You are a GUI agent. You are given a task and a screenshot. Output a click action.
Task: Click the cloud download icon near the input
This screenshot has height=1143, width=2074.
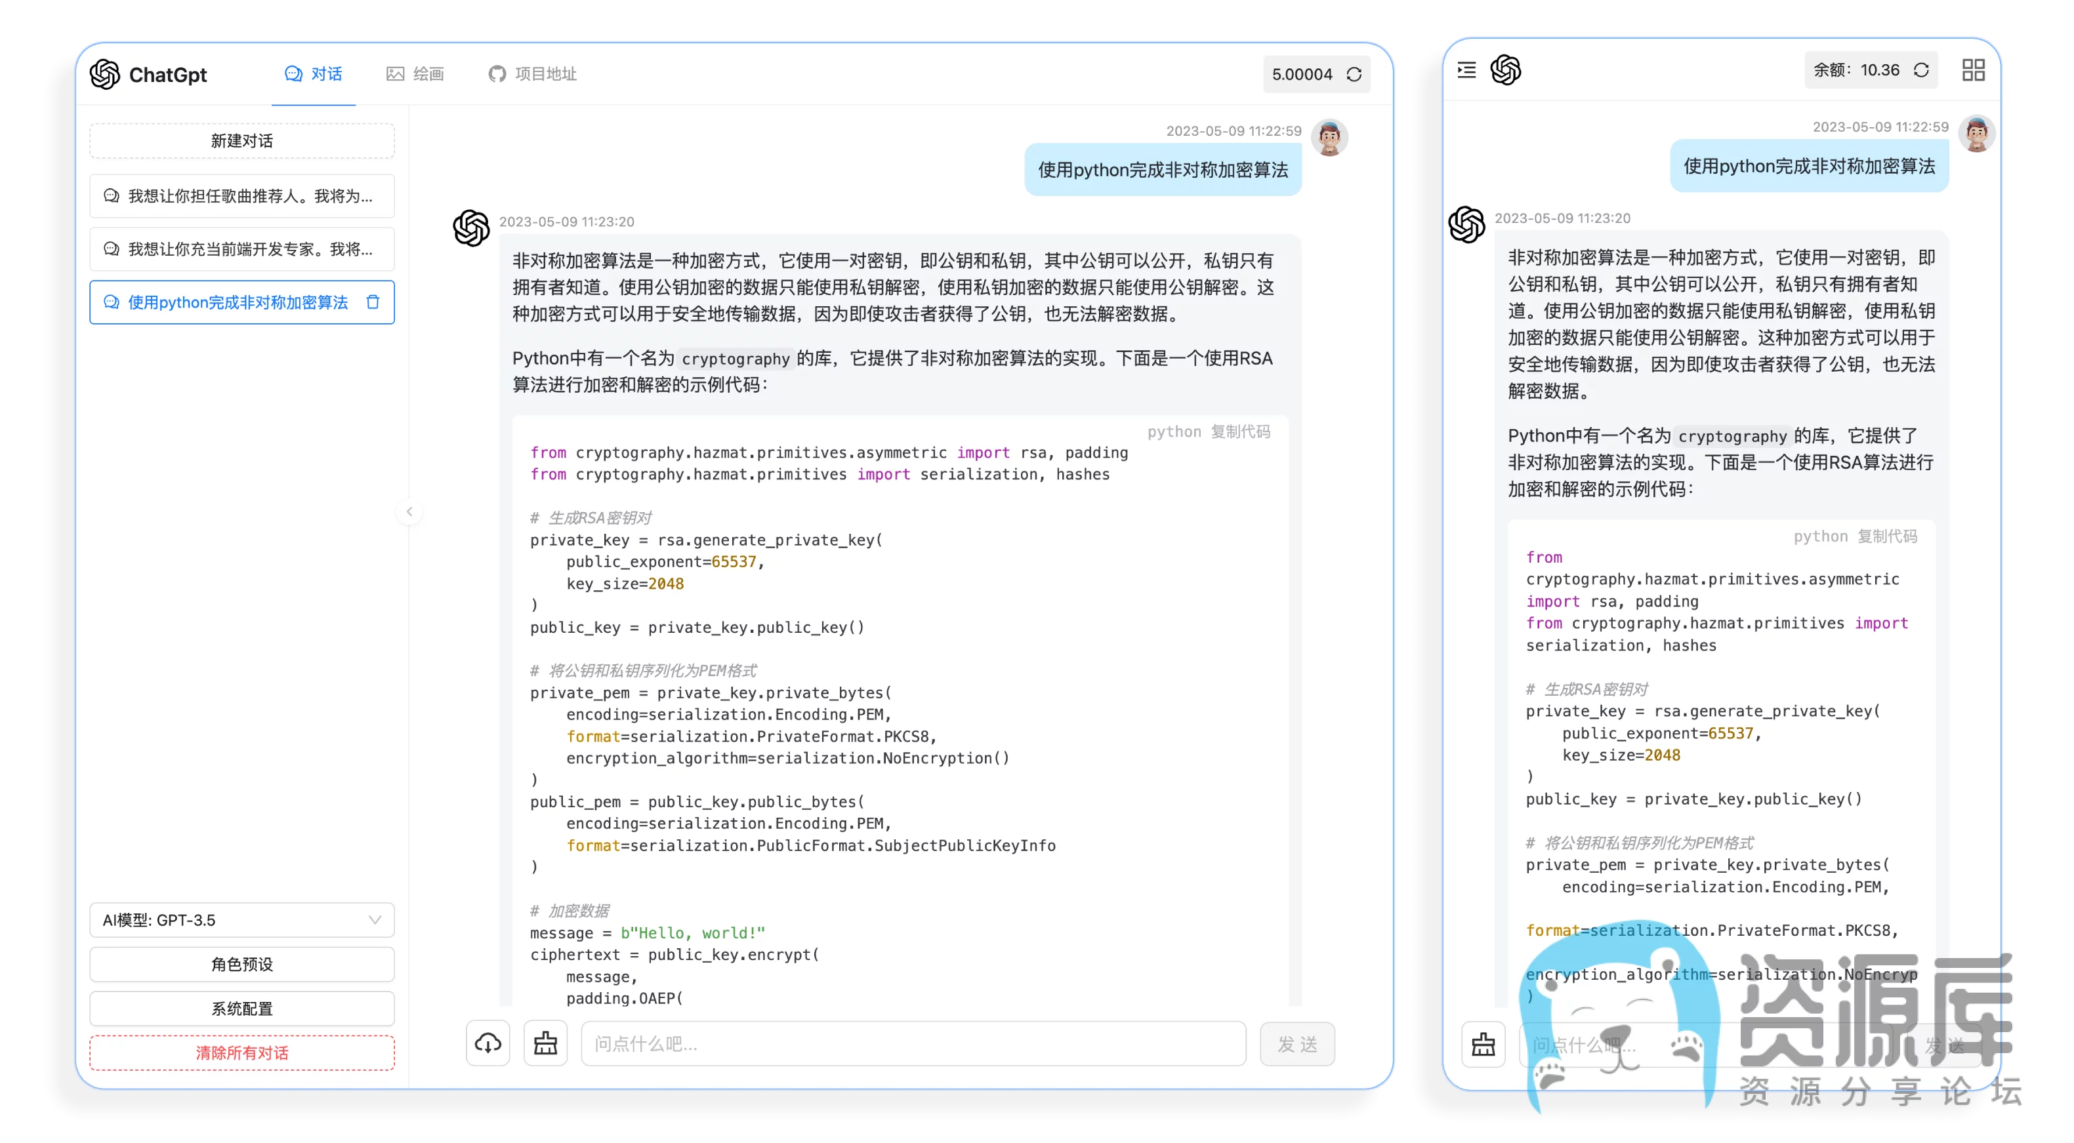tap(488, 1044)
